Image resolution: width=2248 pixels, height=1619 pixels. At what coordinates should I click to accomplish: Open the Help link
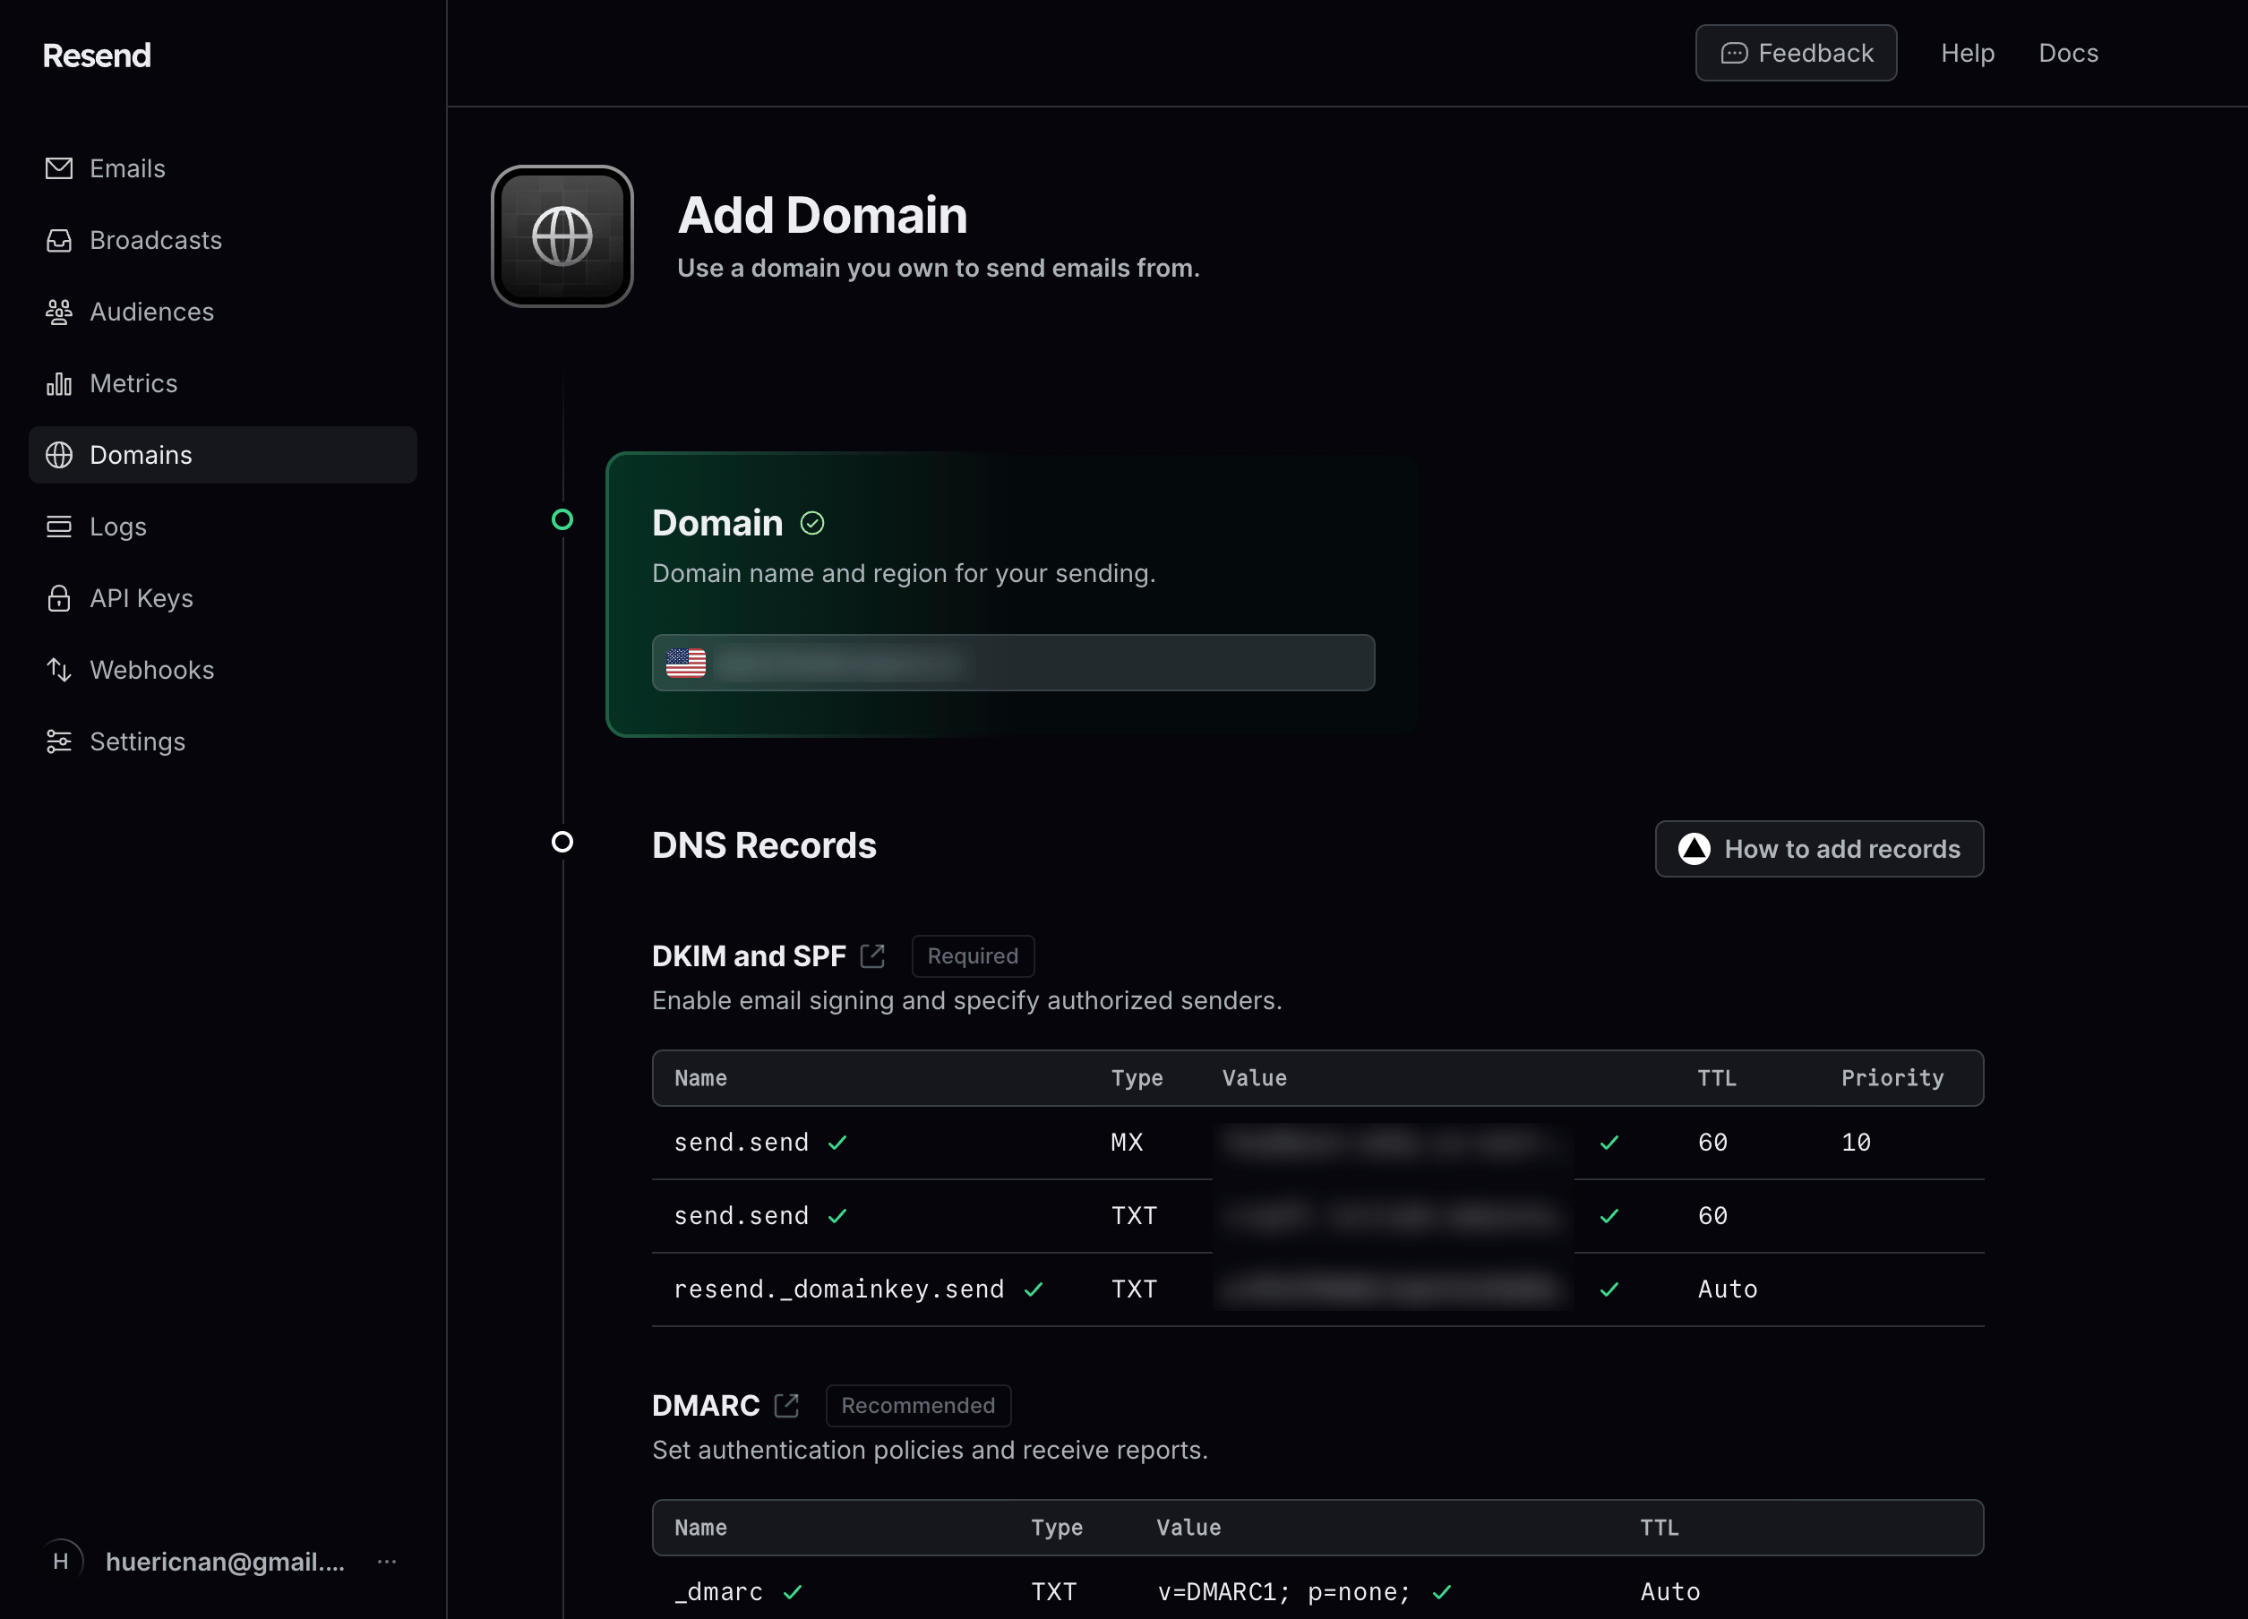click(x=1968, y=54)
